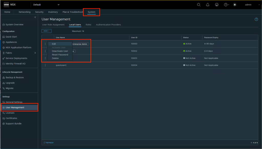This screenshot has height=149, width=262.
Task: Open the Authentication Providers tab
Action: coord(108,25)
